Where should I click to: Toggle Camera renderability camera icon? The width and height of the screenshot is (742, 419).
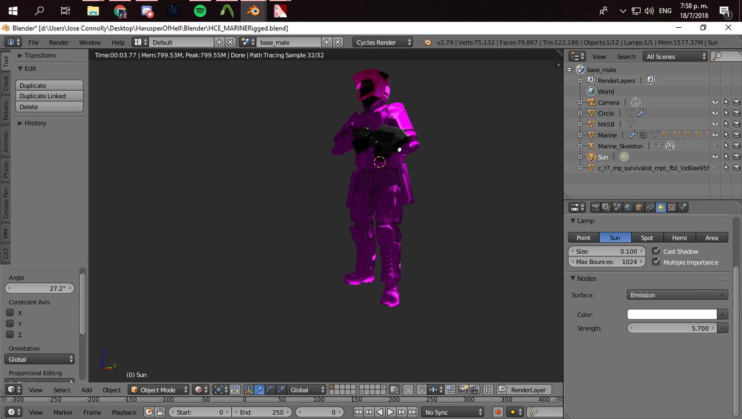[x=736, y=103]
